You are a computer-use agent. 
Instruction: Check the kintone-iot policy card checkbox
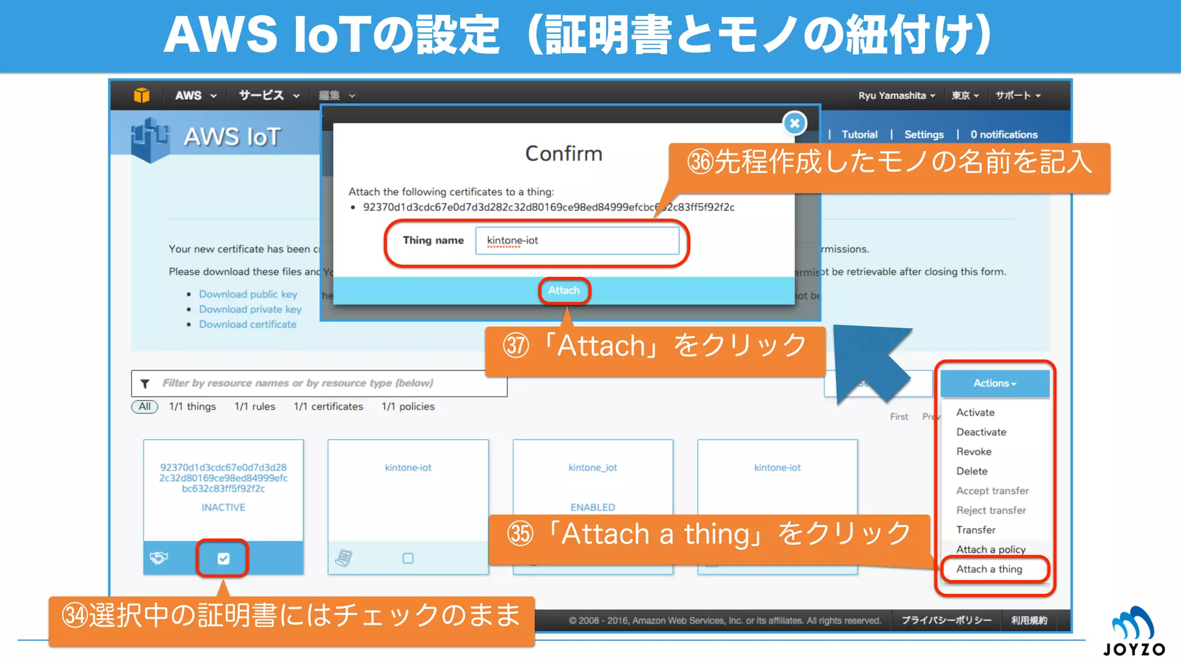(408, 558)
